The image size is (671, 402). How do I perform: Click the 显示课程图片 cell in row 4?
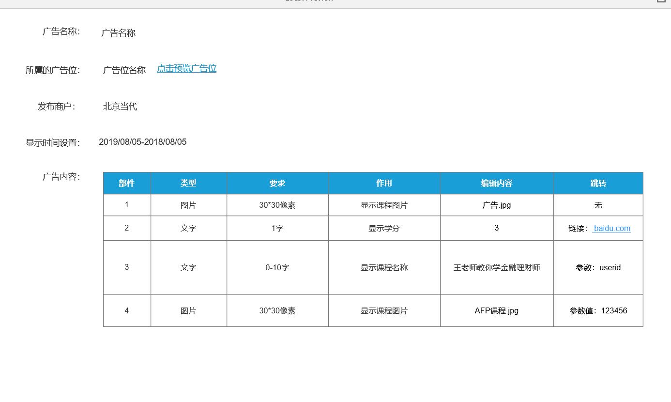point(384,311)
